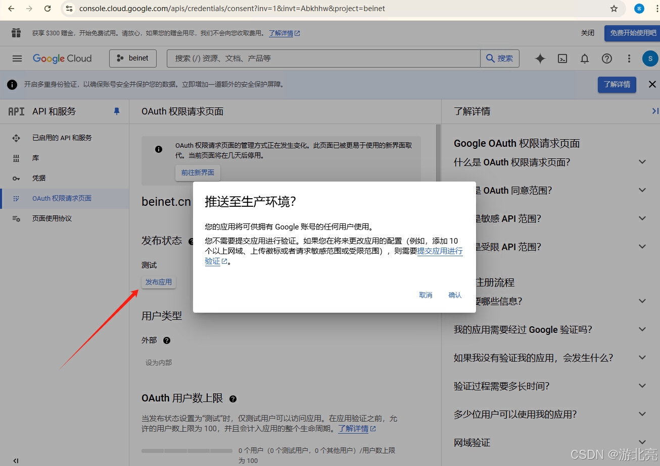This screenshot has width=660, height=466.
Task: Open the help question mark menu
Action: [607, 59]
